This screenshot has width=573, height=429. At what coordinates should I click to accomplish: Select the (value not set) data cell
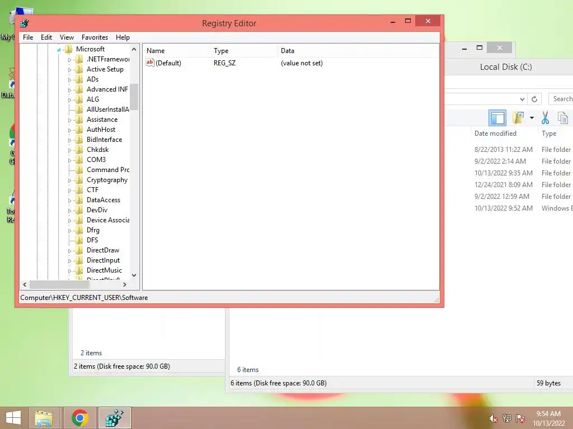[302, 63]
